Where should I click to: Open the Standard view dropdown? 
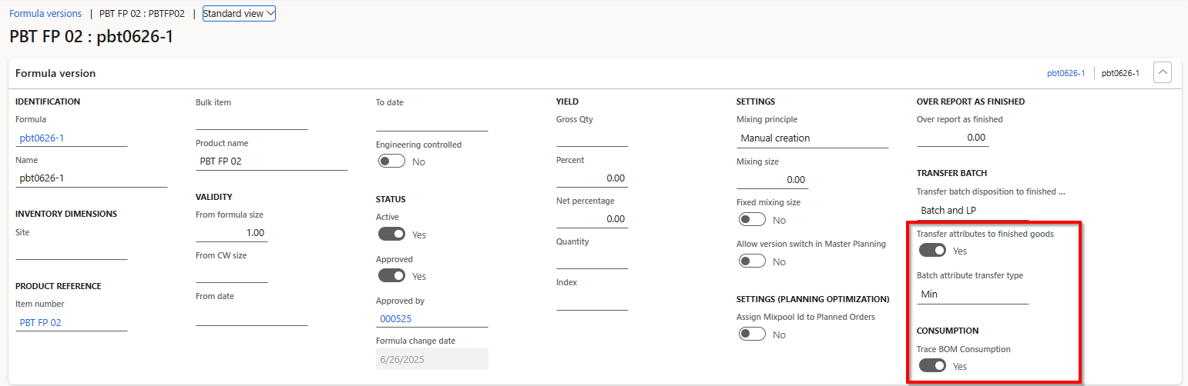click(x=239, y=13)
